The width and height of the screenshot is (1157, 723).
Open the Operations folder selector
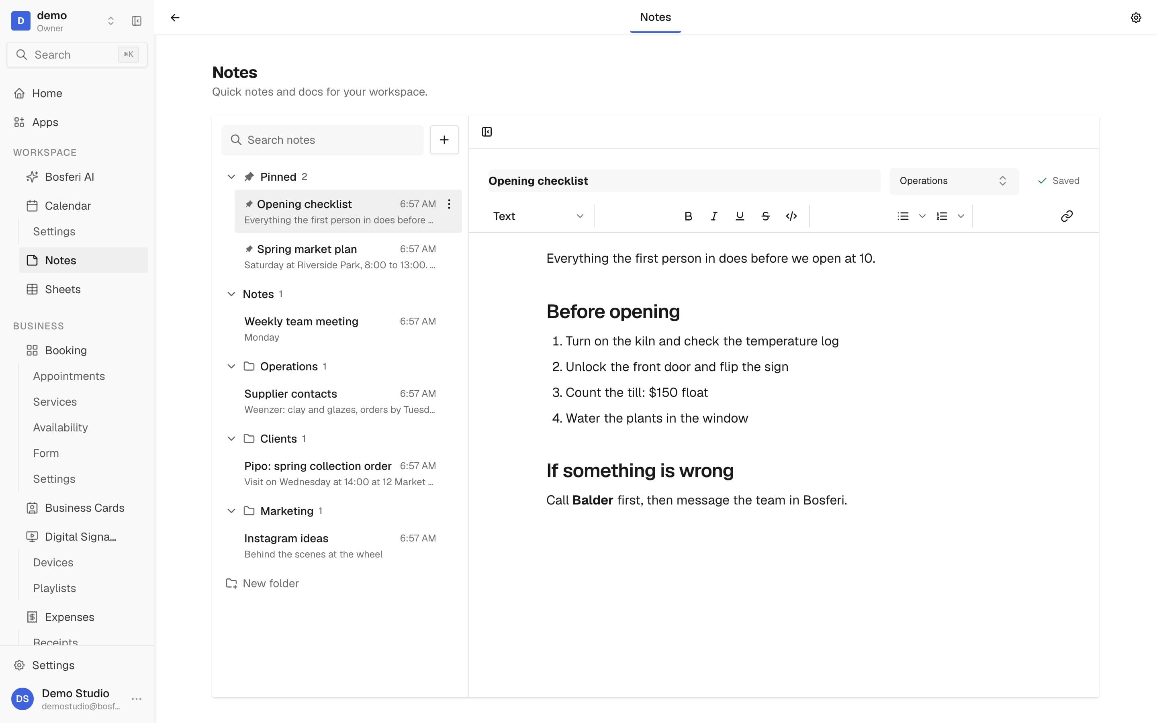tap(954, 181)
